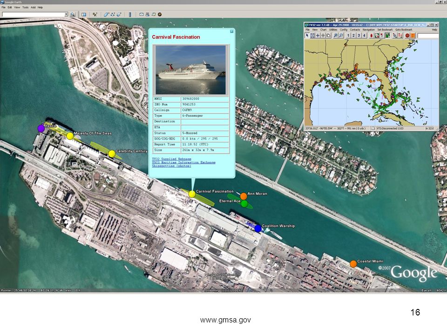
Task: Click the Print icon in Google Earth toolbar
Action: (x=148, y=14)
